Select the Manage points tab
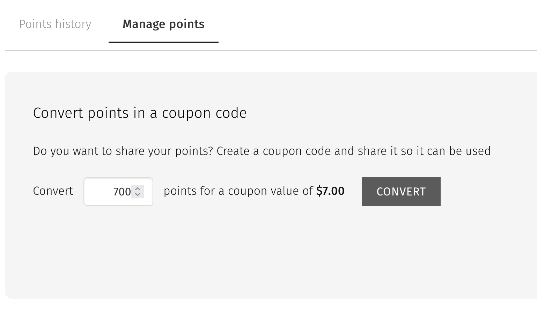The image size is (537, 314). pyautogui.click(x=163, y=24)
